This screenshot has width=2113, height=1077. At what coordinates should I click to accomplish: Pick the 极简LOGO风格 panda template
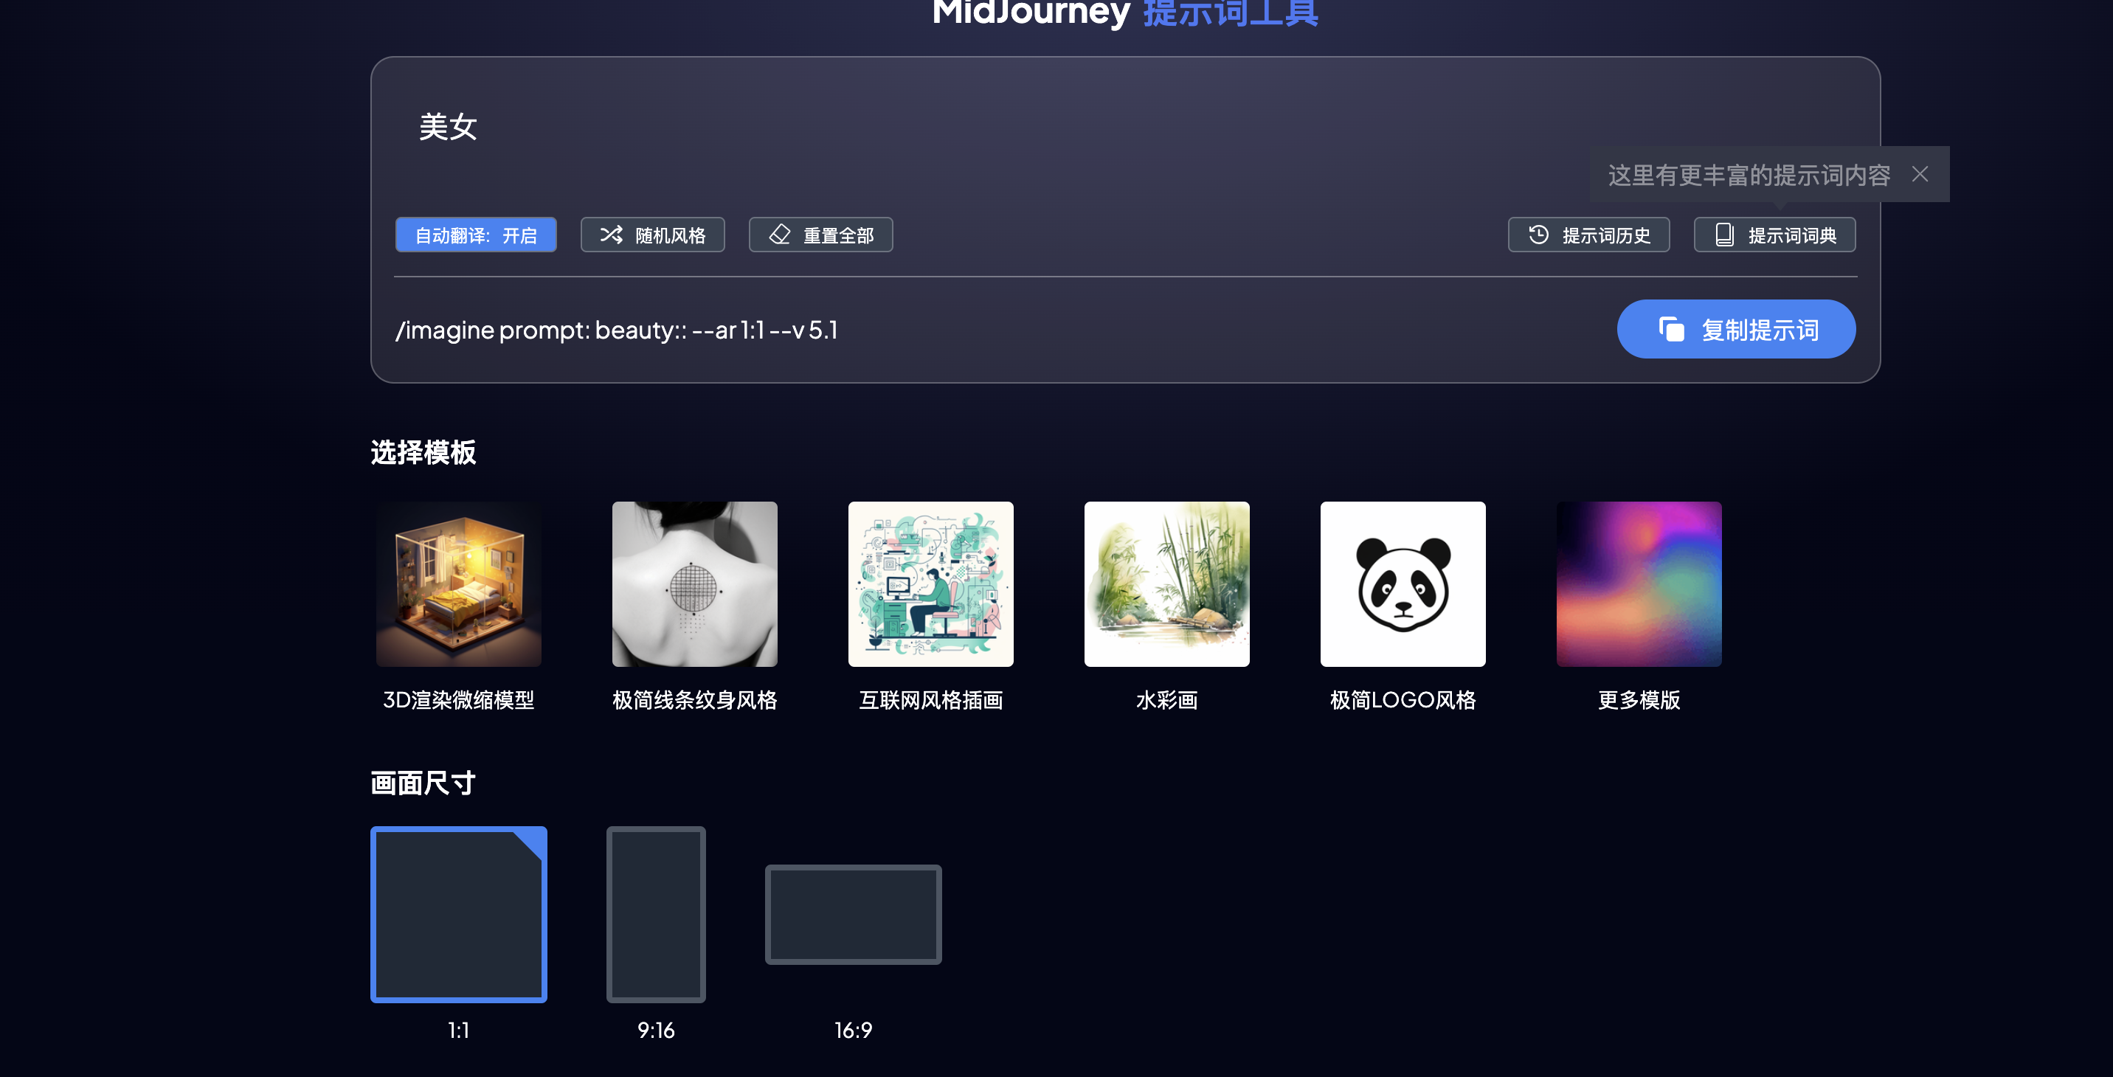click(x=1403, y=583)
